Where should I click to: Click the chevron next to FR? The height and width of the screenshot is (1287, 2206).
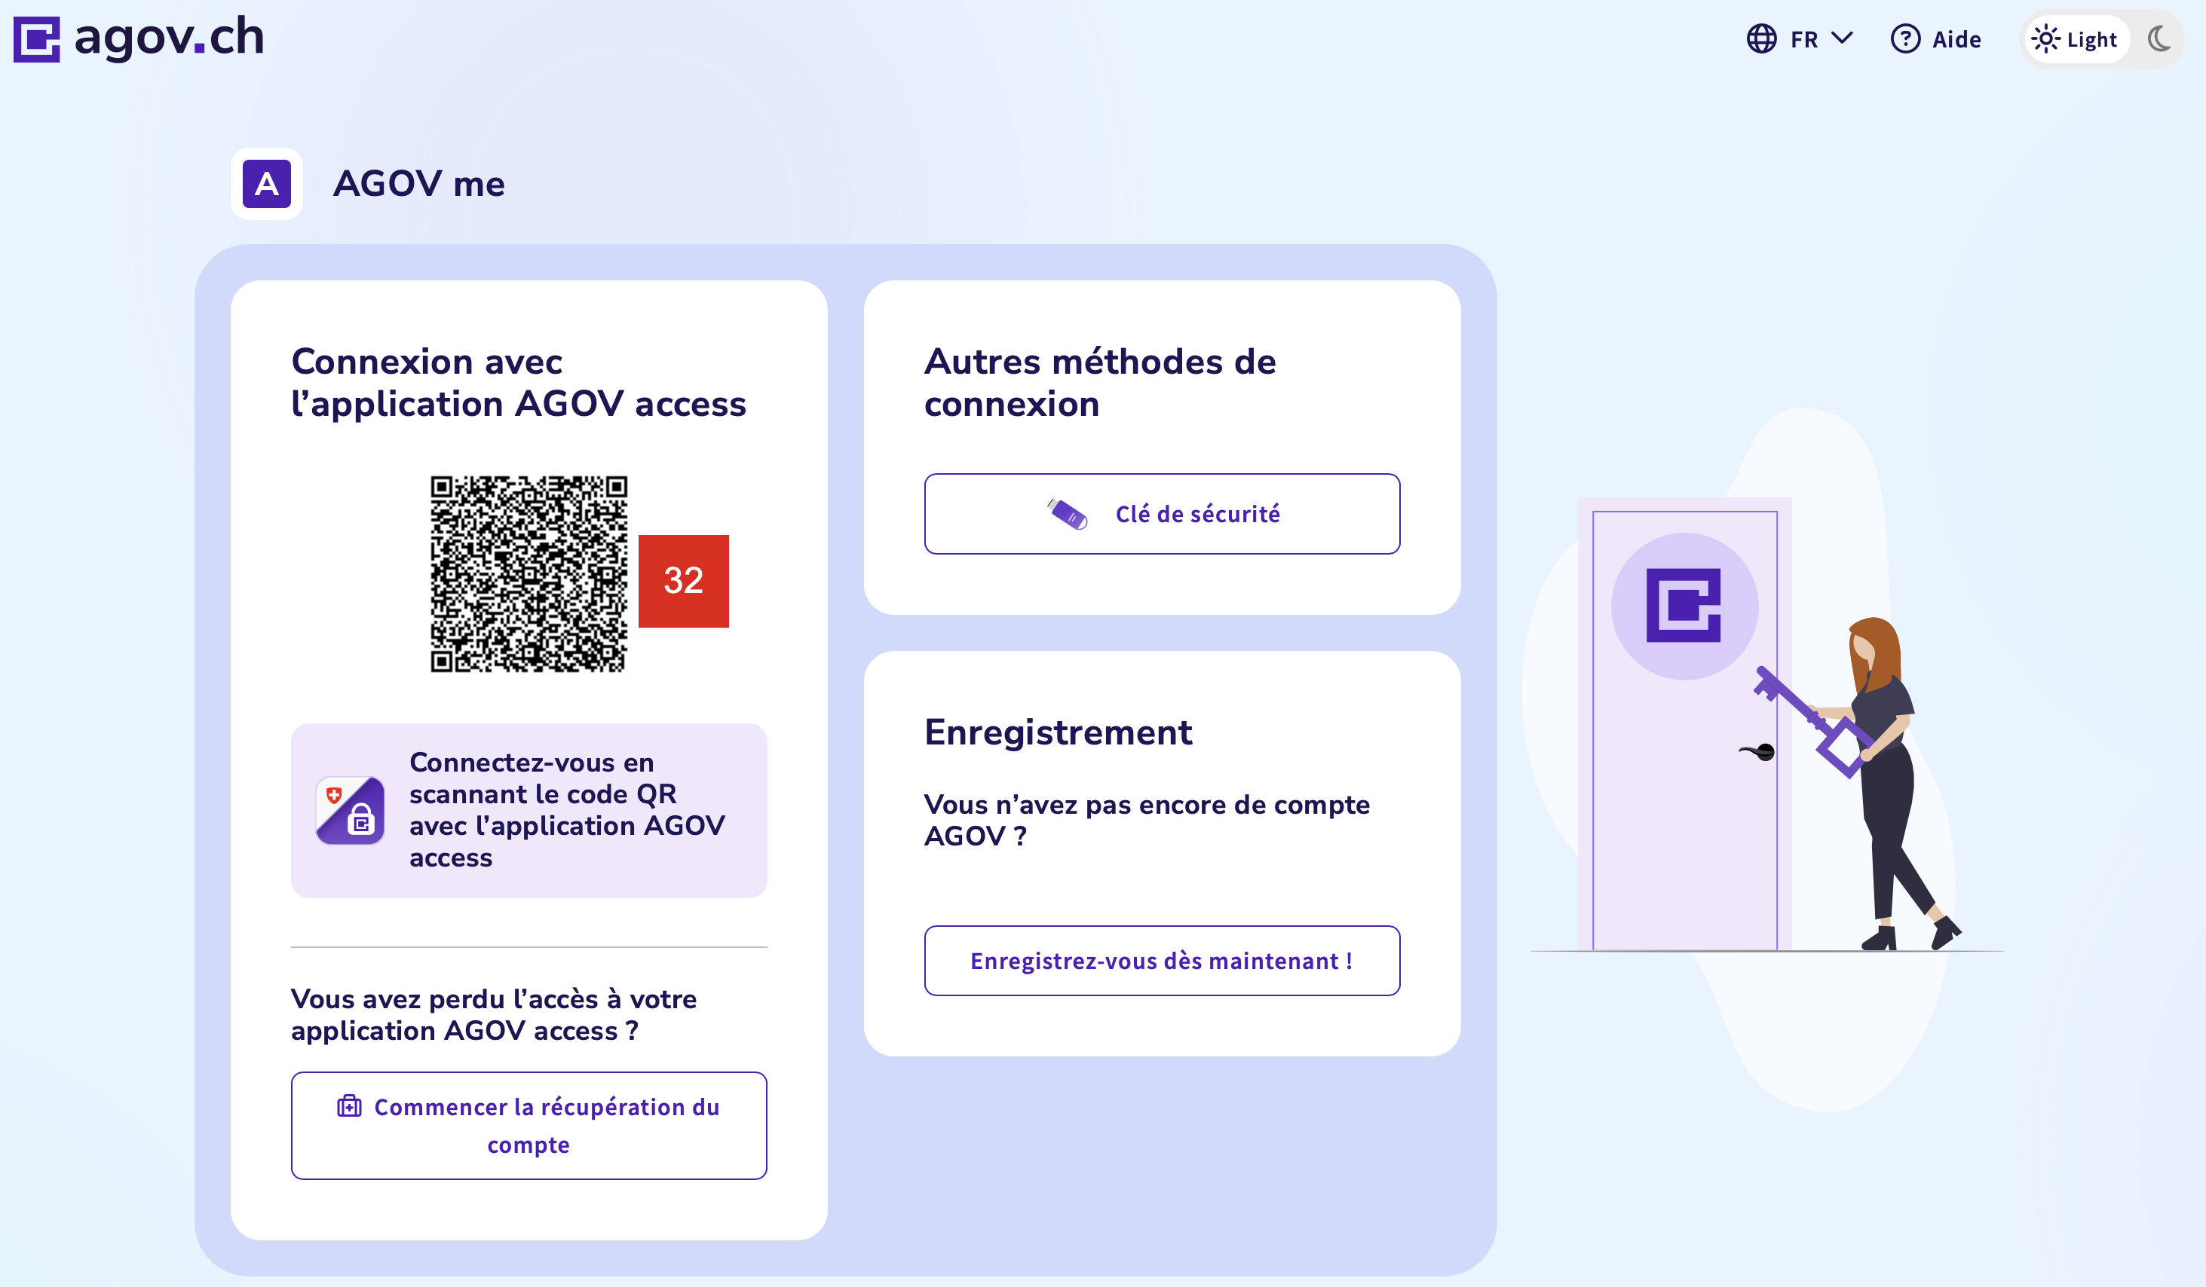coord(1842,38)
